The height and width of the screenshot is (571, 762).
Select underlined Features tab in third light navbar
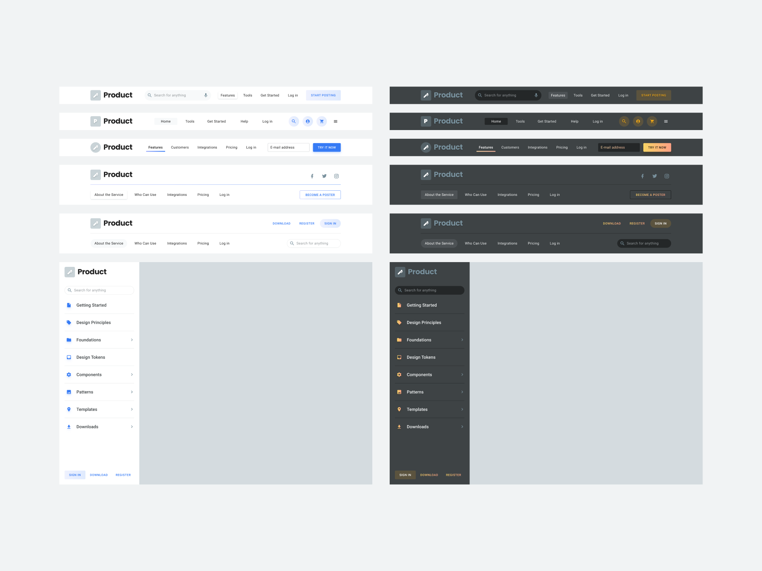(x=156, y=148)
